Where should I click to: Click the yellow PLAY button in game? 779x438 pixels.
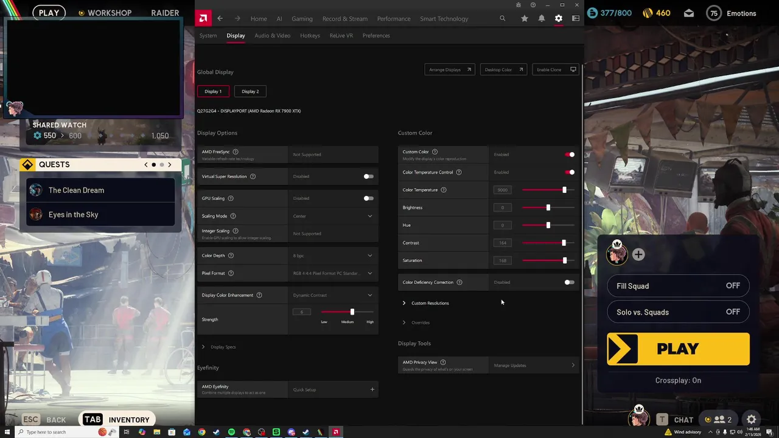[x=678, y=349]
